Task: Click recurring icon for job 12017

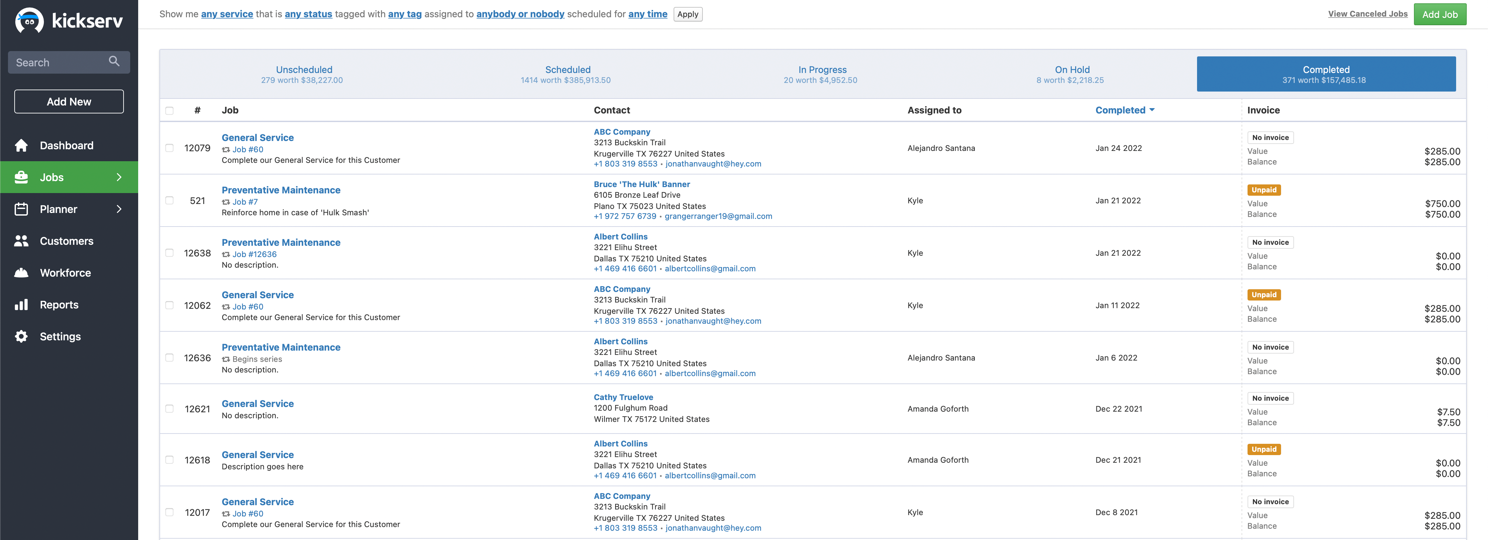Action: point(226,514)
